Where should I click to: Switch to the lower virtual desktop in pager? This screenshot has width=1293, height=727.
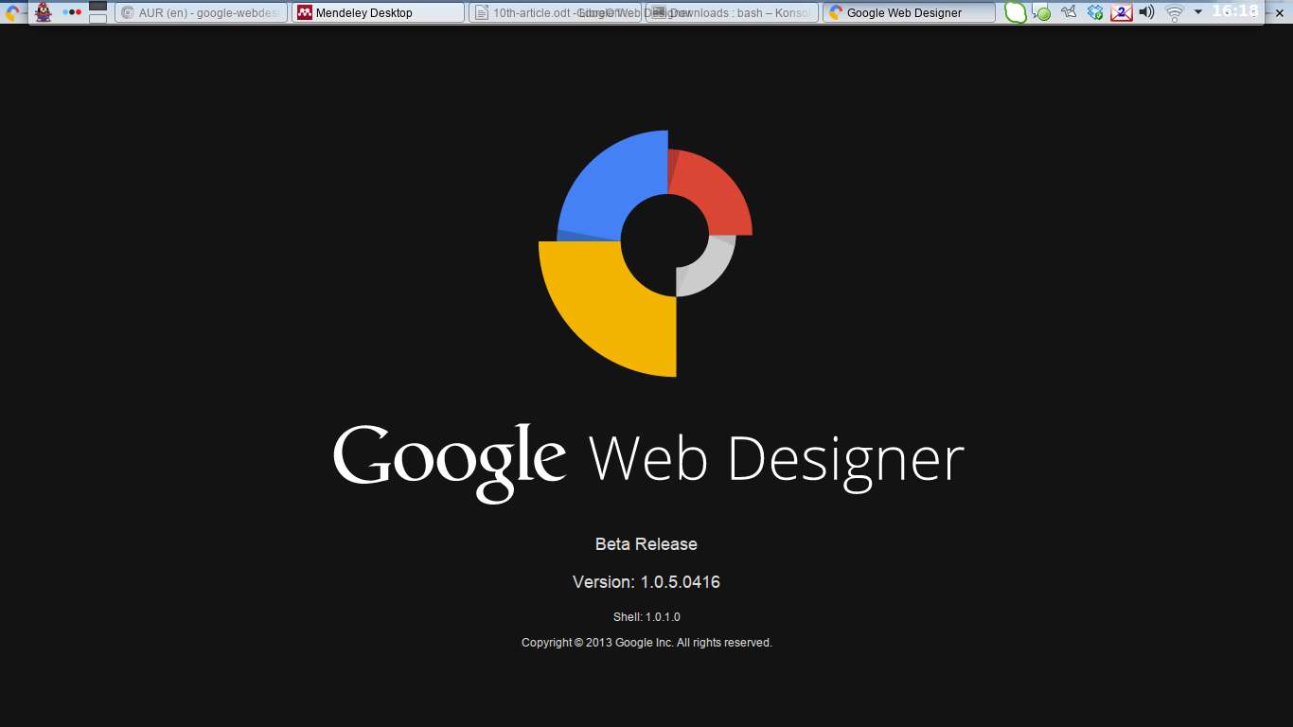97,18
